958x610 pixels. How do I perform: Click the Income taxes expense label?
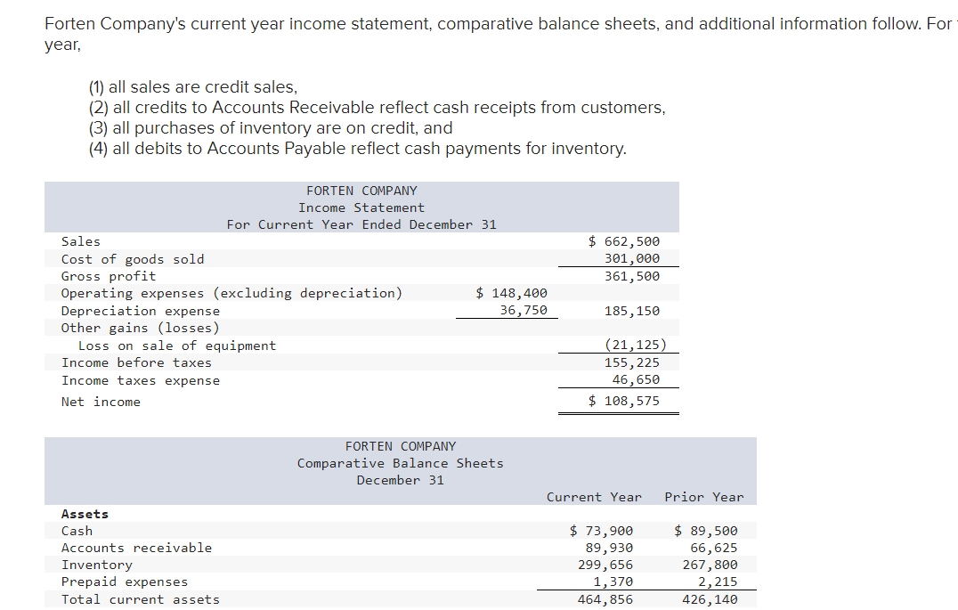141,381
